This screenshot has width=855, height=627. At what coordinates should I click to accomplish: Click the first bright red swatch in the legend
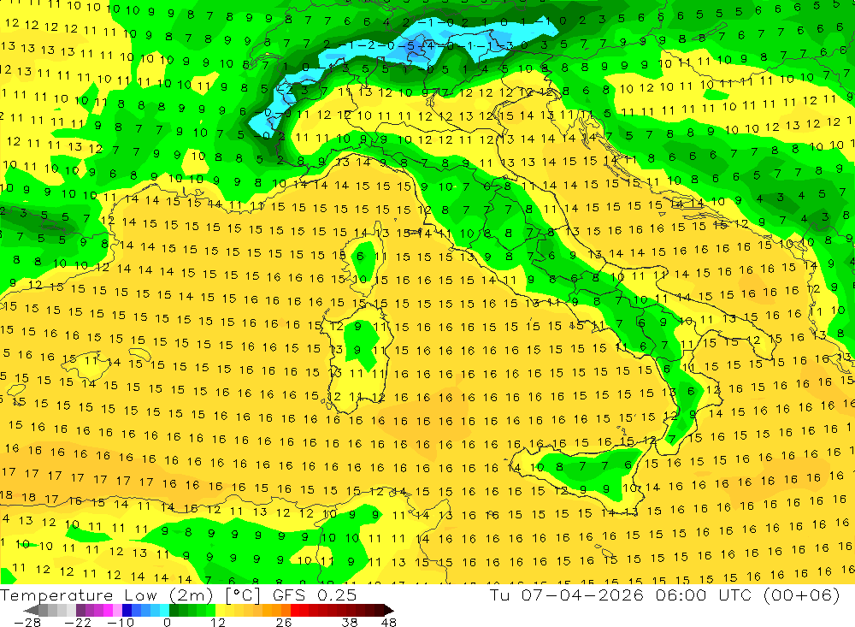point(295,610)
